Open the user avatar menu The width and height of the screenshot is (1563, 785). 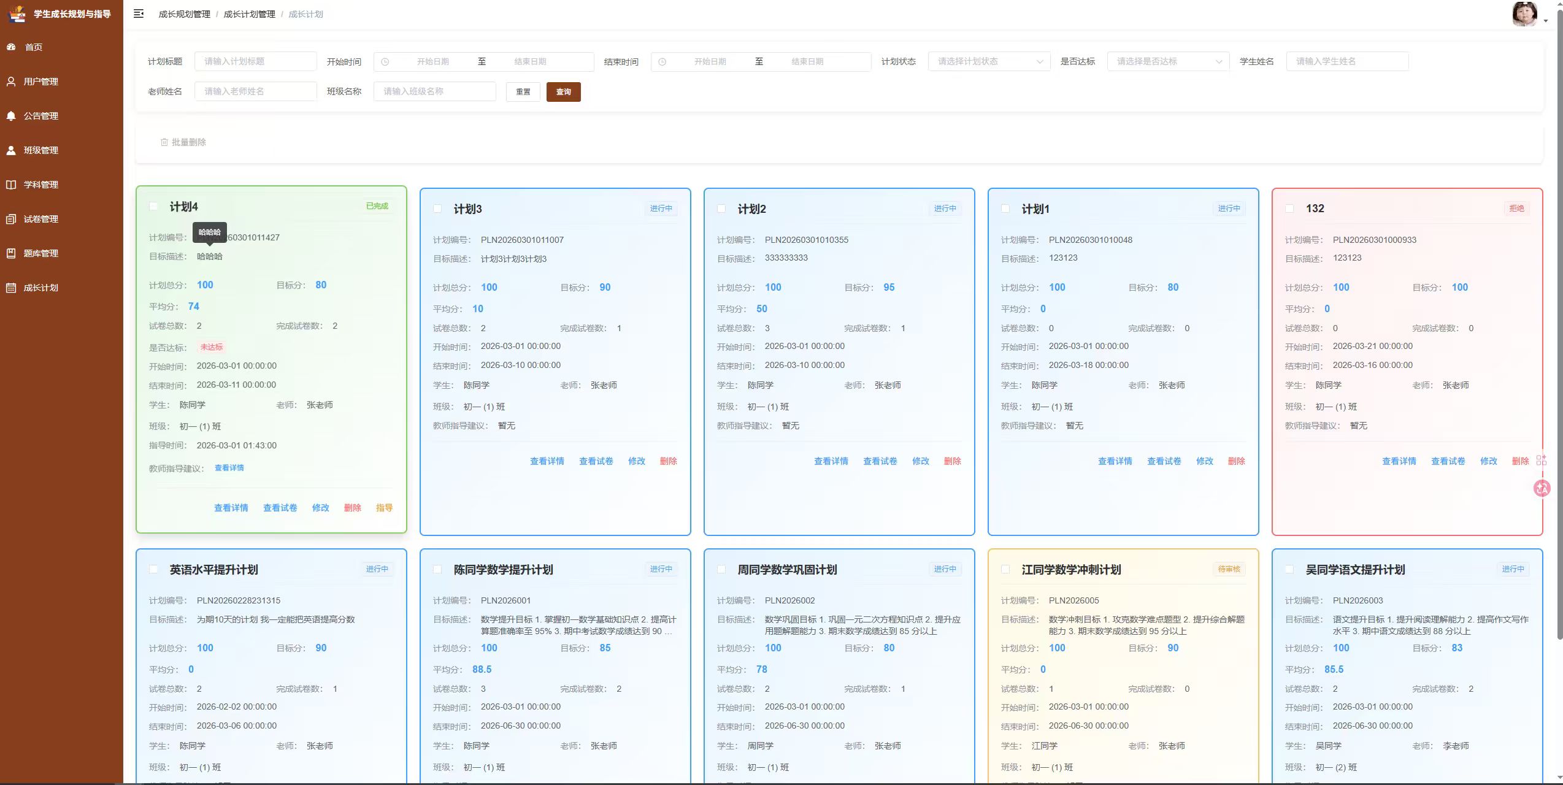click(1525, 14)
